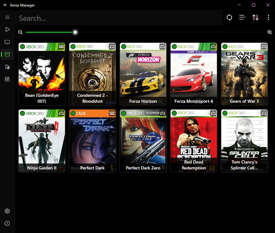Launch Forza Horizon game cover
This screenshot has width=275, height=233.
143,74
